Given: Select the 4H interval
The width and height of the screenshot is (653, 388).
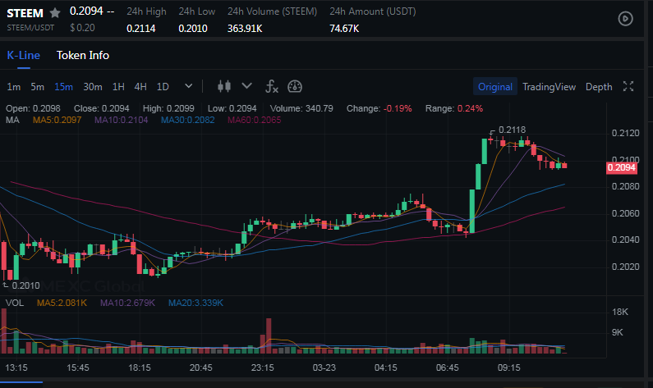Looking at the screenshot, I should (x=140, y=87).
